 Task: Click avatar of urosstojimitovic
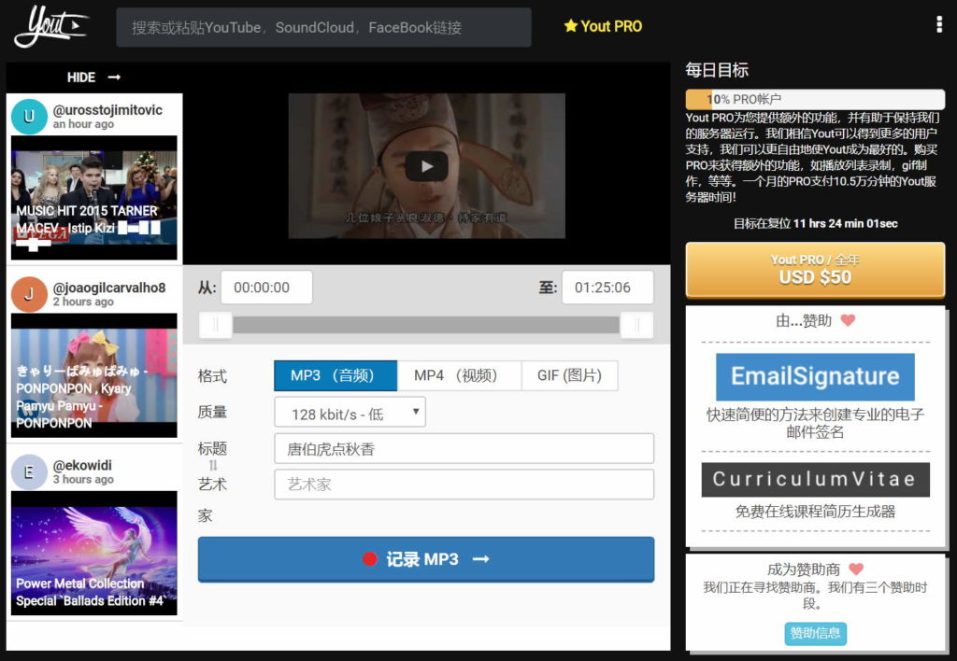[29, 117]
